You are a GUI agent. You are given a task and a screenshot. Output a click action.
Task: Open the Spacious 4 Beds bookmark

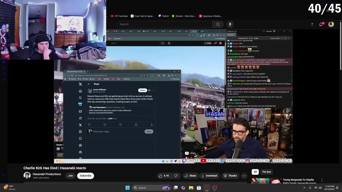tap(211, 16)
